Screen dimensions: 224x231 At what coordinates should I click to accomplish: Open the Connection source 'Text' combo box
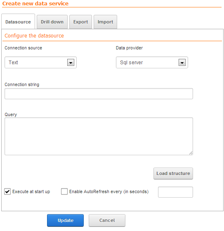(x=40, y=63)
